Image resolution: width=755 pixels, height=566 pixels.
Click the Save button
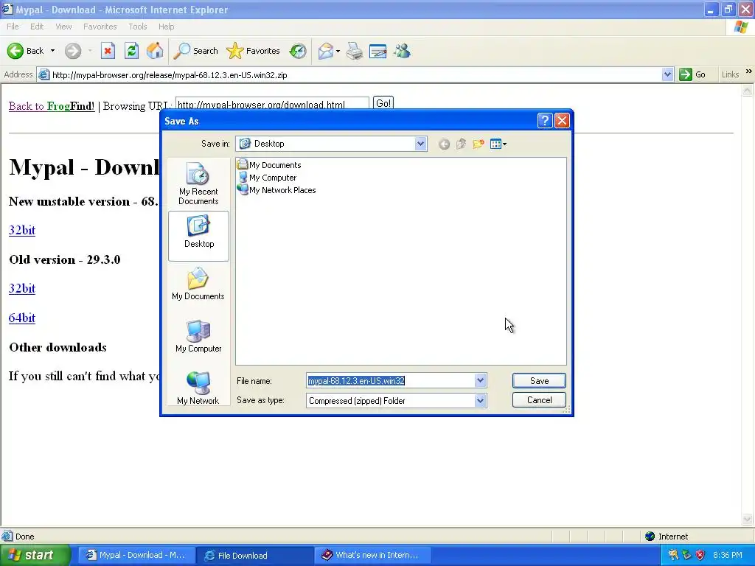pyautogui.click(x=539, y=381)
